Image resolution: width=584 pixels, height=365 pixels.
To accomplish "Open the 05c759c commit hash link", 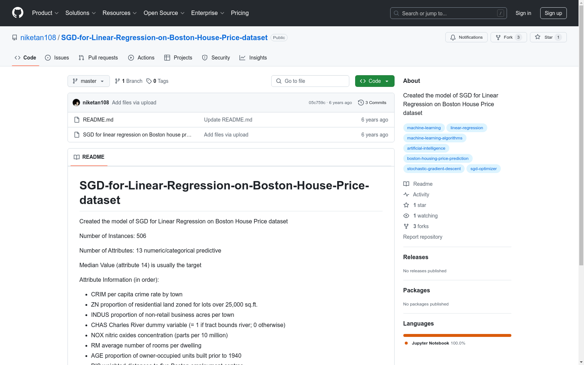I will pyautogui.click(x=317, y=103).
